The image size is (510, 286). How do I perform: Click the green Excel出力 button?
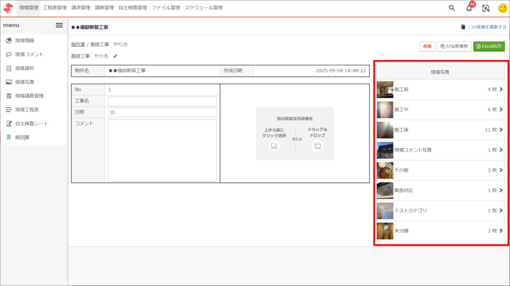coord(489,46)
